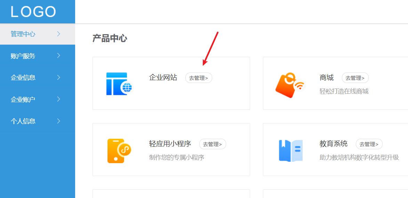408x198 pixels.
Task: Click the orange phone mini program icon
Action: (x=119, y=151)
